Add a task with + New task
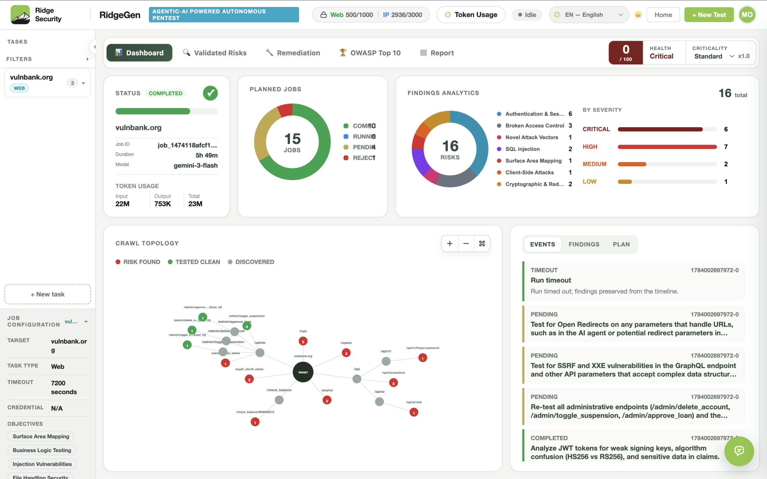The width and height of the screenshot is (767, 479). pyautogui.click(x=48, y=294)
